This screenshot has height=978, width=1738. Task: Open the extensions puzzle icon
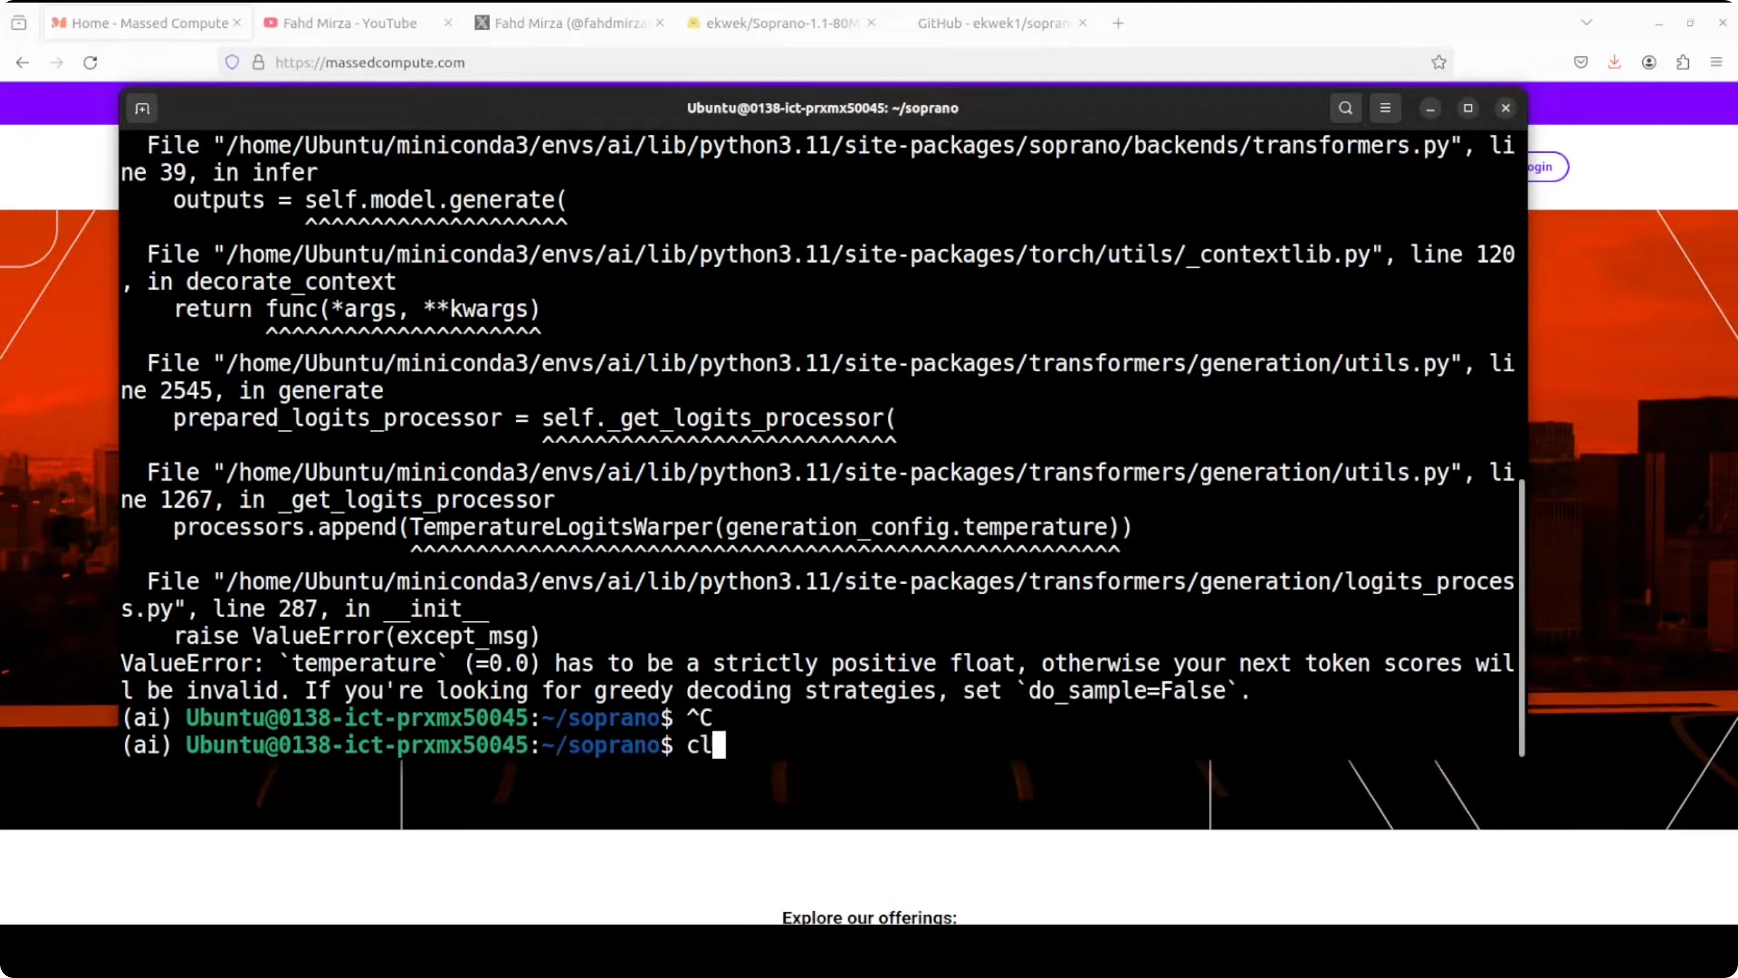pos(1682,62)
